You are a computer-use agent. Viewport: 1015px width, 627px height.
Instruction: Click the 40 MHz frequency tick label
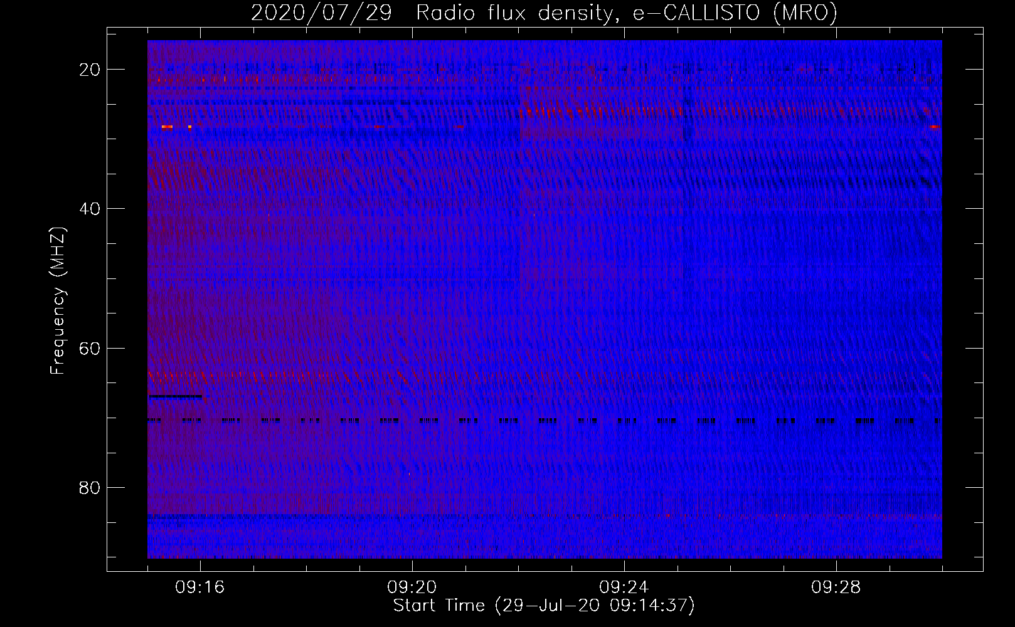(90, 209)
